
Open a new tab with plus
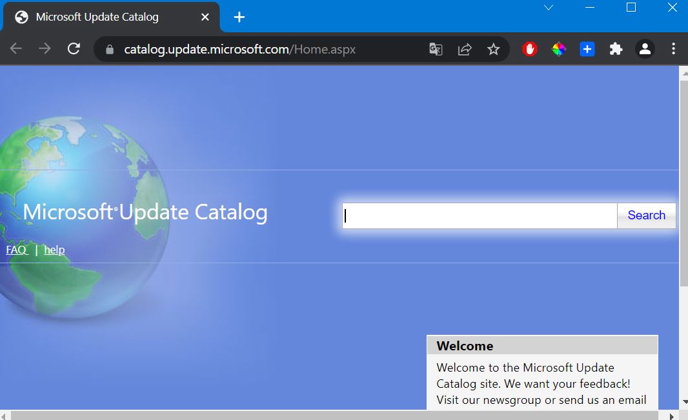tap(239, 17)
